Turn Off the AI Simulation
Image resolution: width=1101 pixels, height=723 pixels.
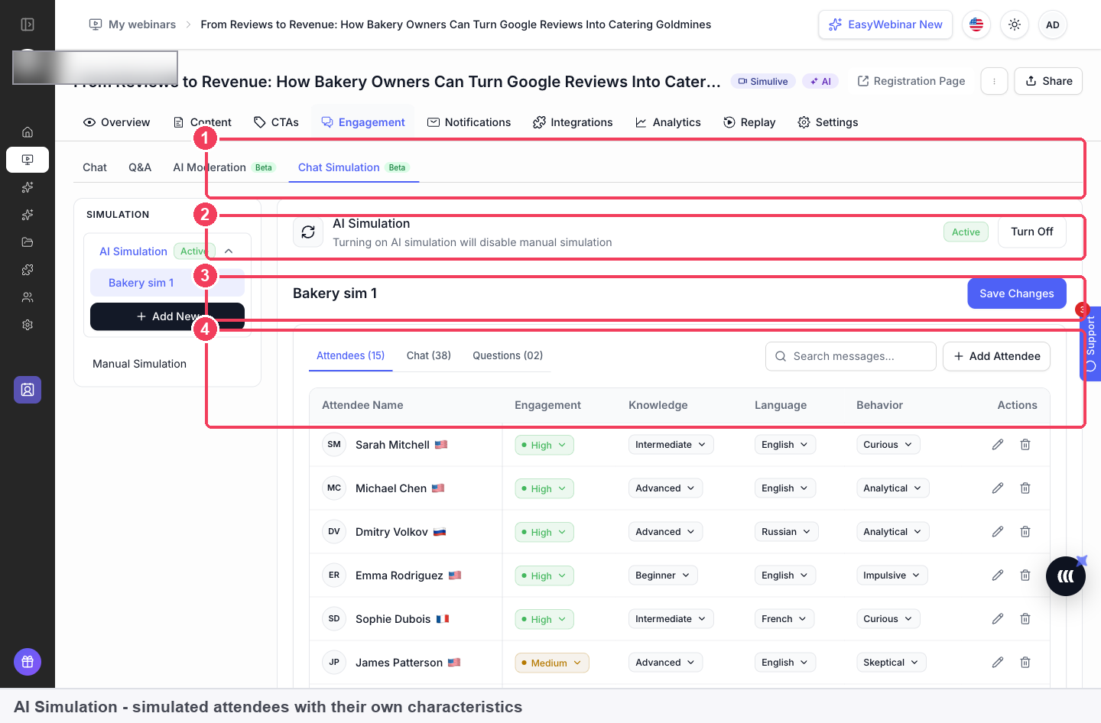(x=1031, y=232)
